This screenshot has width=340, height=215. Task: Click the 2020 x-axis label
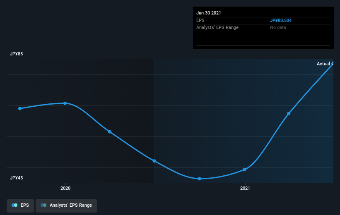coord(65,189)
